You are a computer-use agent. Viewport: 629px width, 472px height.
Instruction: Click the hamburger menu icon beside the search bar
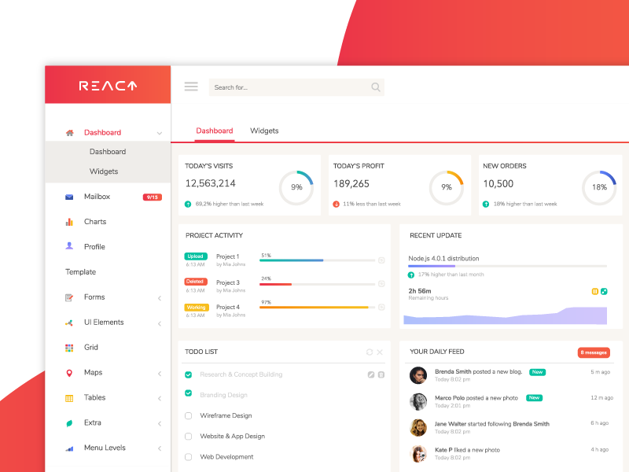[x=191, y=87]
